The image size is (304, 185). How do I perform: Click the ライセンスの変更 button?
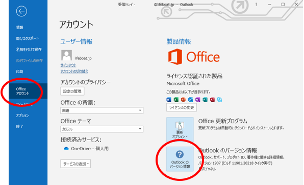tap(182, 108)
